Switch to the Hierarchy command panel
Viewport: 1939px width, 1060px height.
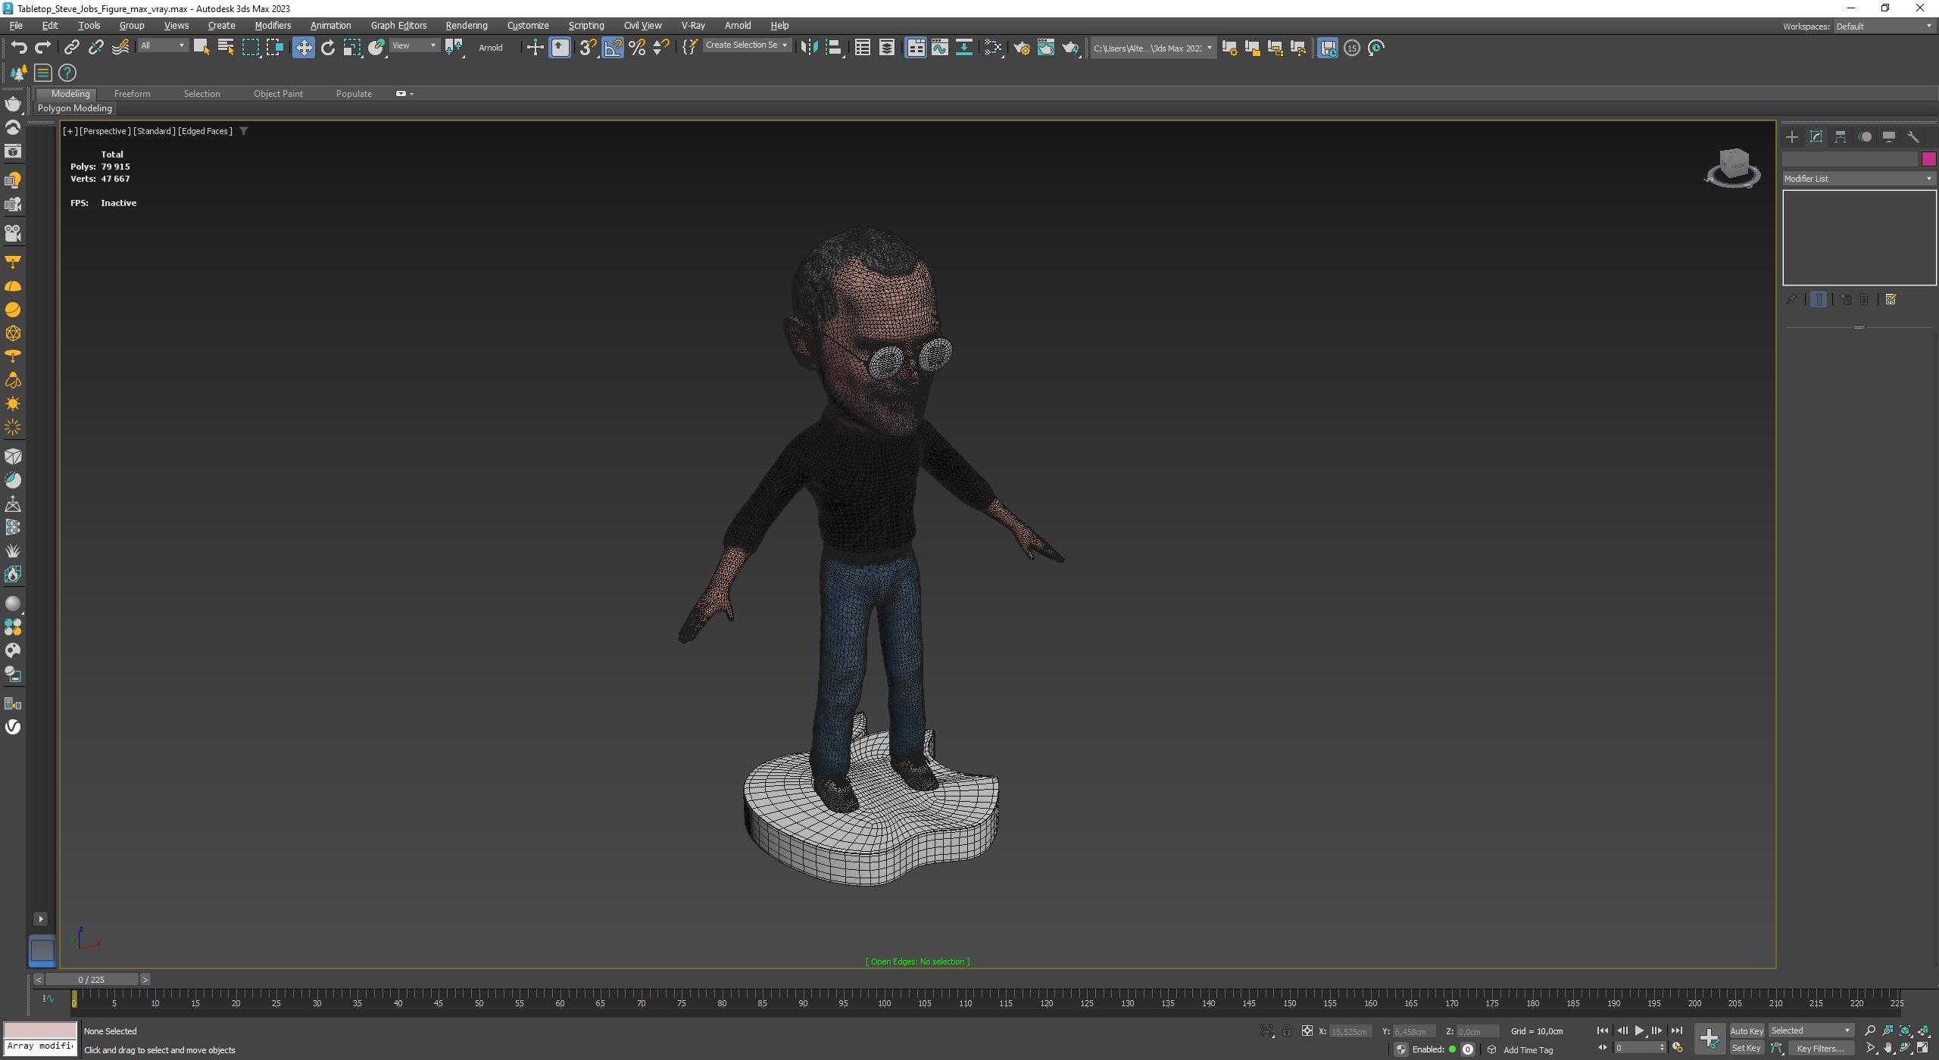click(1841, 137)
